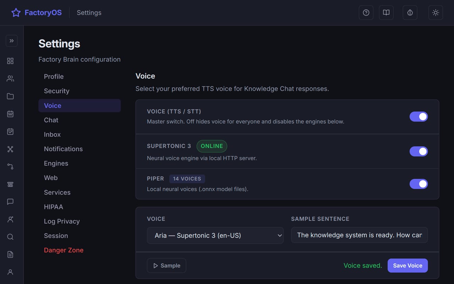This screenshot has height=284, width=454.
Task: Open help with the question mark icon
Action: click(x=366, y=13)
